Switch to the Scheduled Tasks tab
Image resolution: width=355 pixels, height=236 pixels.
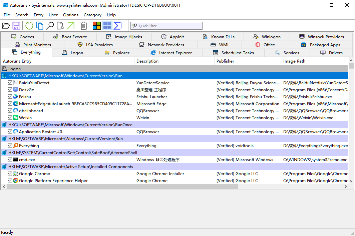233,53
